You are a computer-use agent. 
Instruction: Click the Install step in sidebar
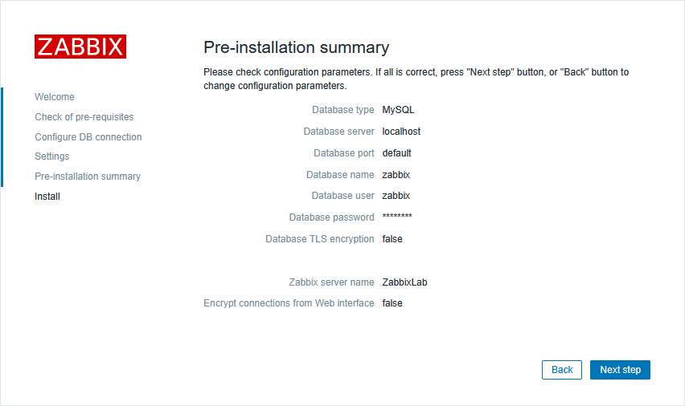tap(47, 197)
